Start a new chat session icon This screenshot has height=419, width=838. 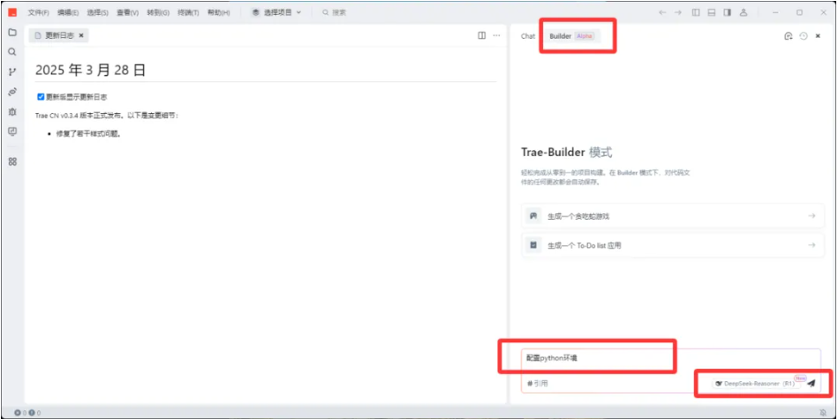(788, 36)
